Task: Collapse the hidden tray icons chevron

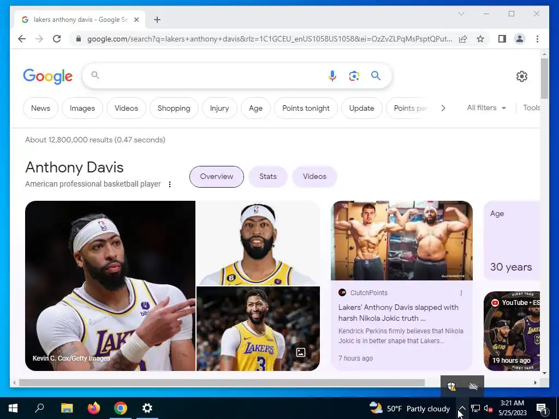Action: [x=462, y=408]
